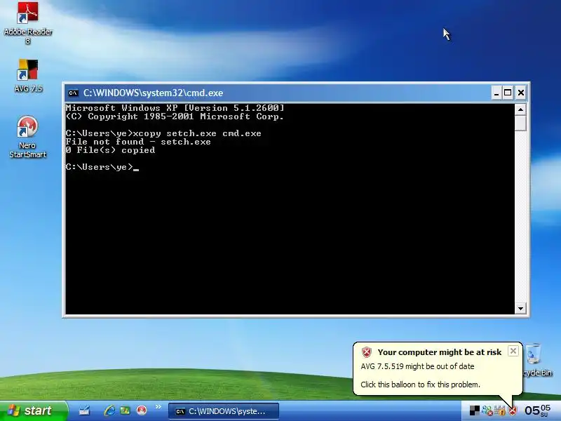Open the Nero StartSmart desktop shortcut

click(27, 137)
